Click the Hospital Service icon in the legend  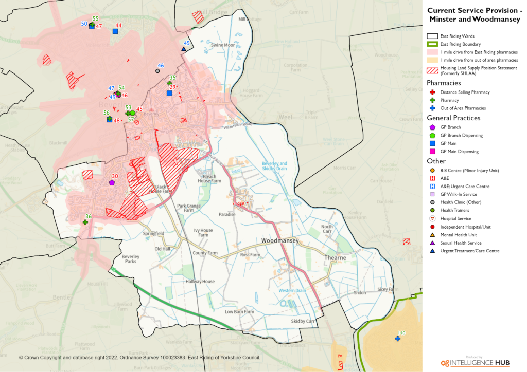[432, 219]
